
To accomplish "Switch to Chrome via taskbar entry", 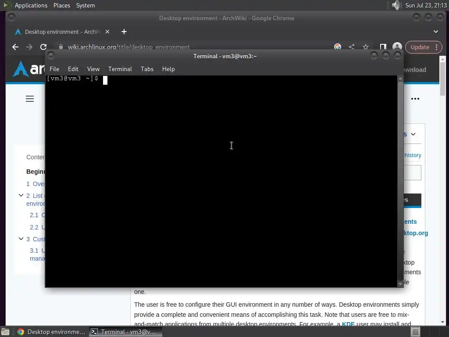I will click(x=52, y=332).
